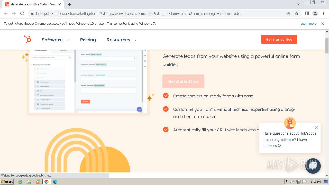Click the checkmark beside Customize your forms
The image size is (329, 185).
pos(166,109)
